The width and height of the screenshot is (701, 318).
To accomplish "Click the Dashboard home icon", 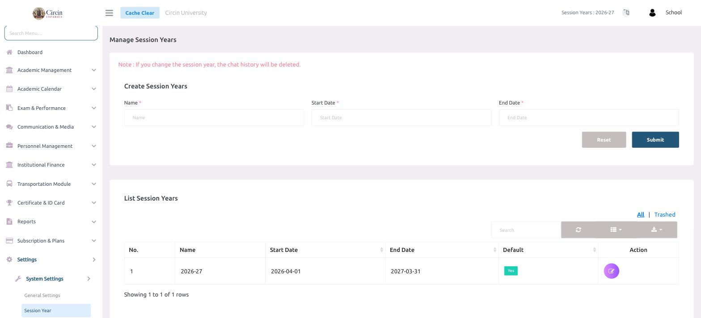I will 9,52.
